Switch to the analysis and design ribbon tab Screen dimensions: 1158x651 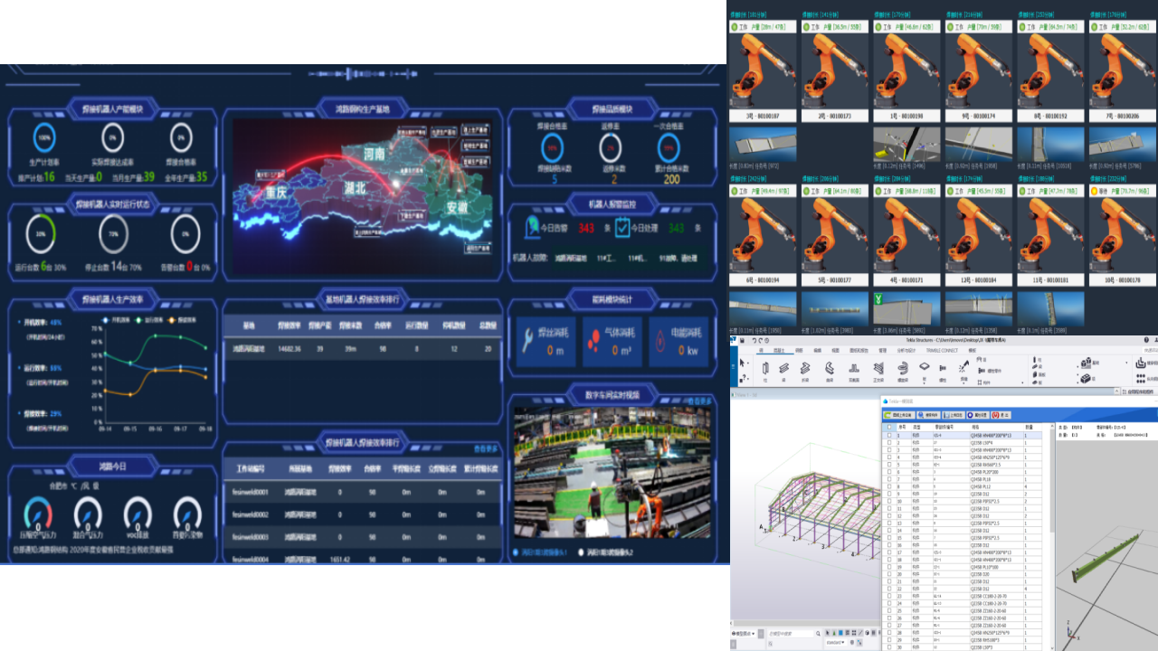pyautogui.click(x=904, y=350)
